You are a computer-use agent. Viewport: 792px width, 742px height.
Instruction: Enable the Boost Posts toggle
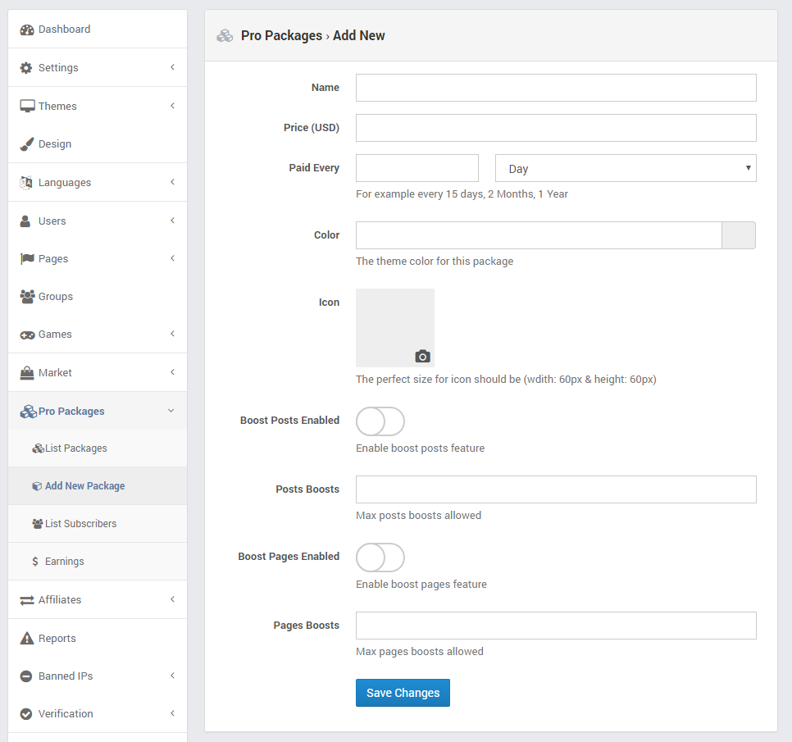pyautogui.click(x=380, y=421)
